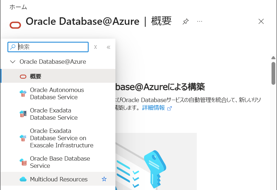Click the Exadata Database Service icon
The height and width of the screenshot is (190, 277).
[23, 114]
